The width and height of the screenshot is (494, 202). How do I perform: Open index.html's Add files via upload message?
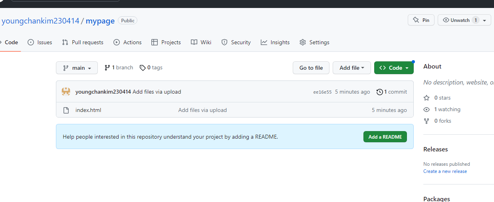tap(202, 110)
